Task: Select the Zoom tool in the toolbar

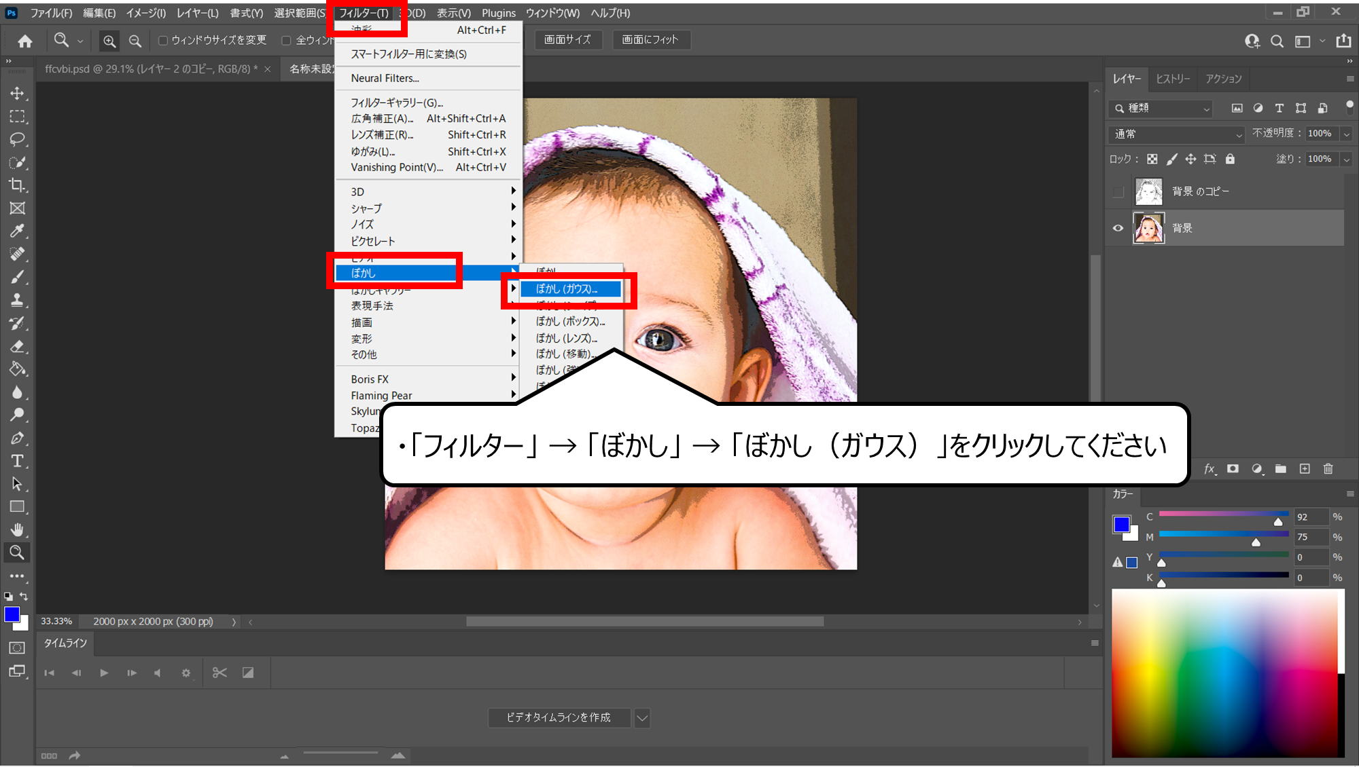Action: coord(18,553)
